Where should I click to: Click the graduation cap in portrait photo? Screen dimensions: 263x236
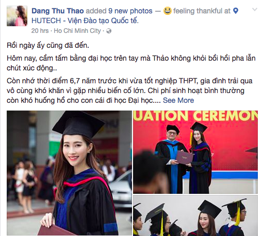78,124
